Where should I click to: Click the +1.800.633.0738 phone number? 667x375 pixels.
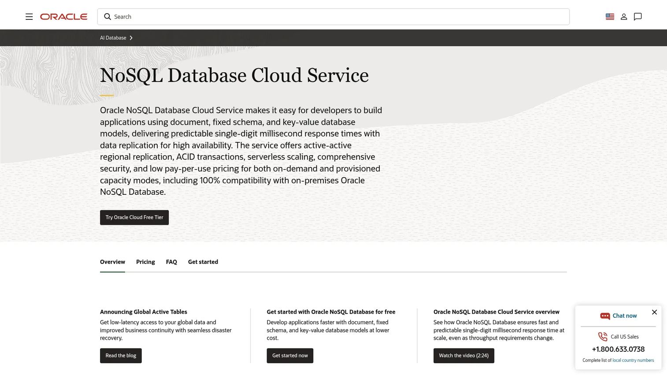[618, 349]
